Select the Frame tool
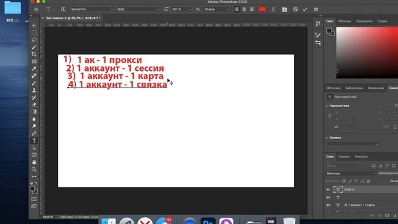 tap(34, 62)
